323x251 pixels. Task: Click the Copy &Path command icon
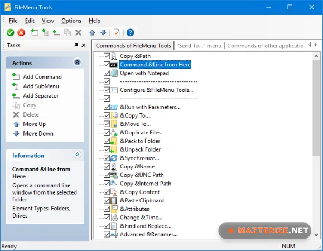click(x=114, y=56)
